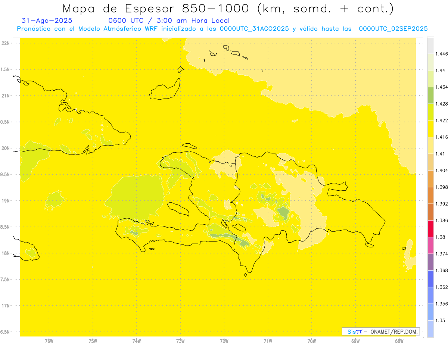Click the legend value '1.416'

pos(442,137)
